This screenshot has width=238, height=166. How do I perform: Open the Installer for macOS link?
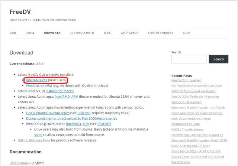(x=60, y=91)
